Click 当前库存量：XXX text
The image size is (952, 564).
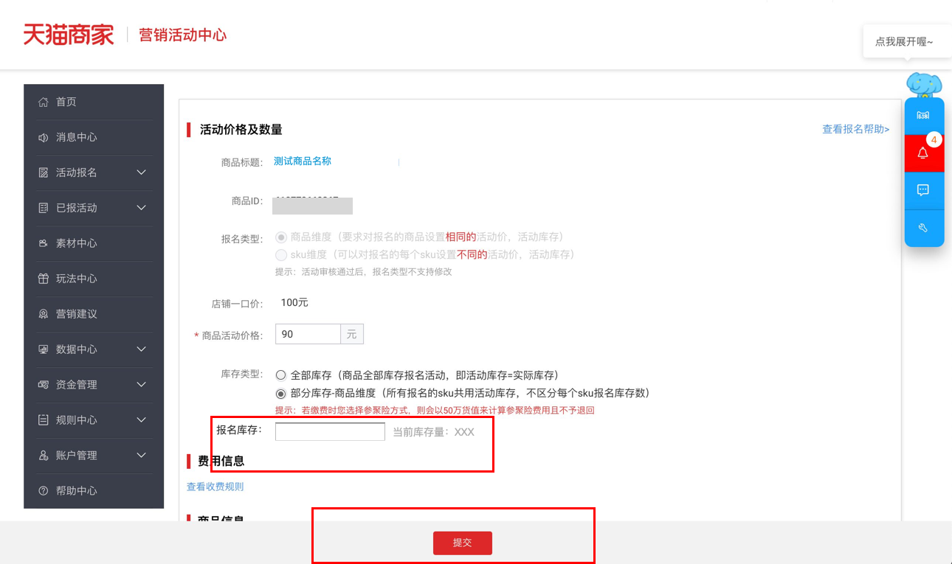point(433,432)
